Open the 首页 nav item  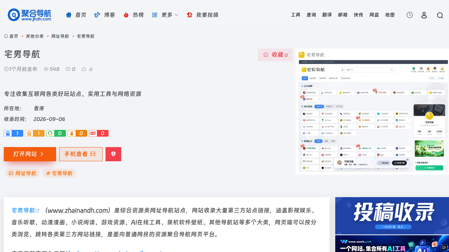76,15
